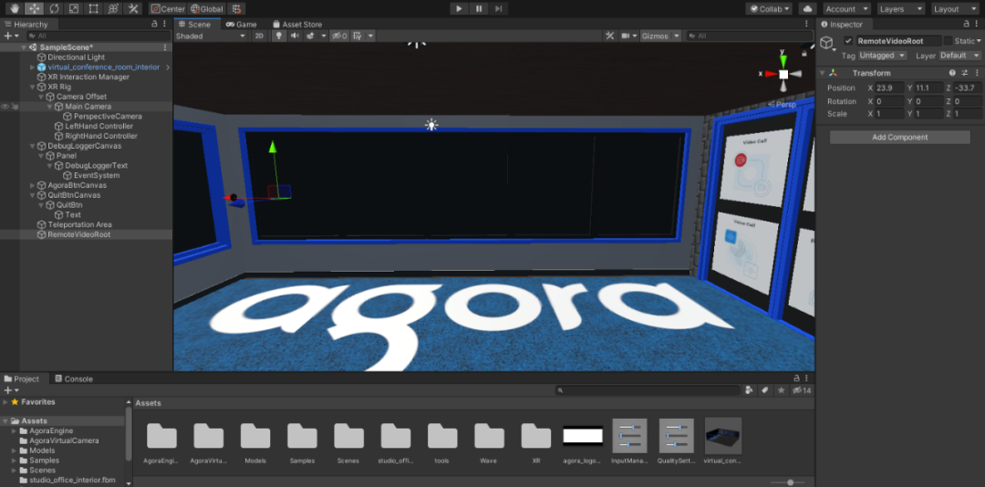
Task: Toggle Global handle rotation button
Action: point(207,9)
